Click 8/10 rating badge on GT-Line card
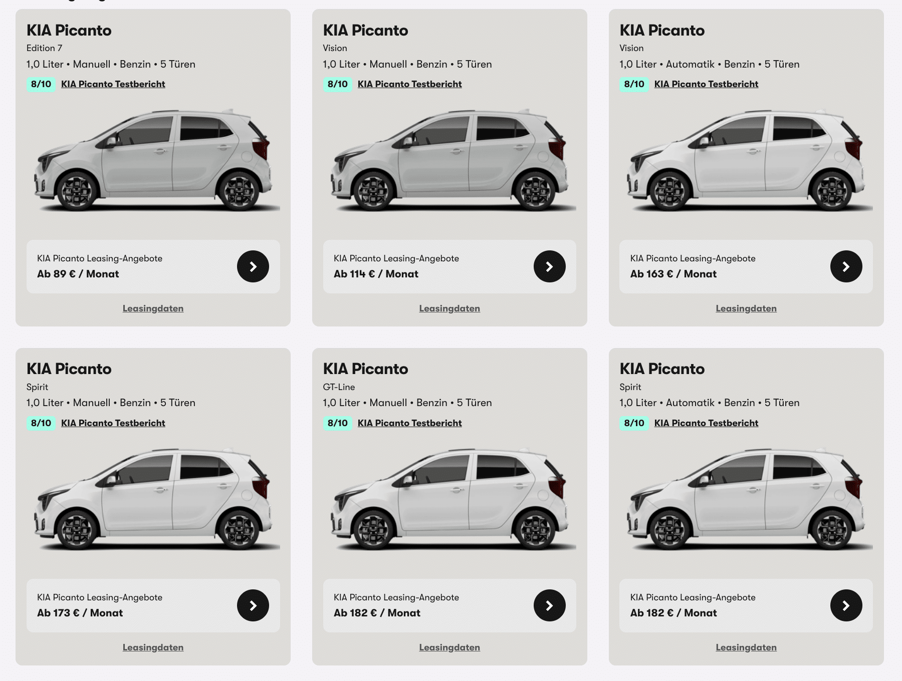Viewport: 902px width, 681px height. (338, 423)
